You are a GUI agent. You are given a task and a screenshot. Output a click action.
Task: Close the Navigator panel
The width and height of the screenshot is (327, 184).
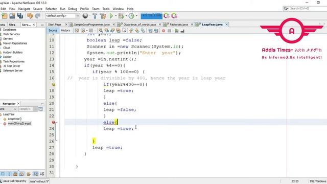(x=18, y=103)
